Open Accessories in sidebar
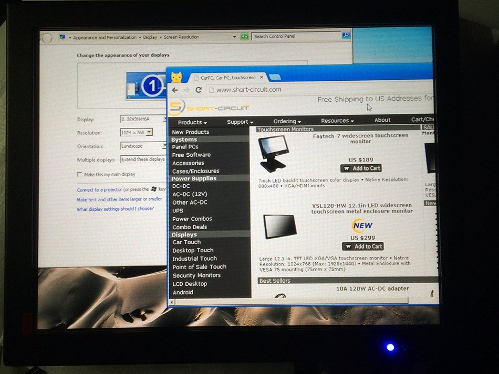This screenshot has height=374, width=499. pyautogui.click(x=188, y=163)
